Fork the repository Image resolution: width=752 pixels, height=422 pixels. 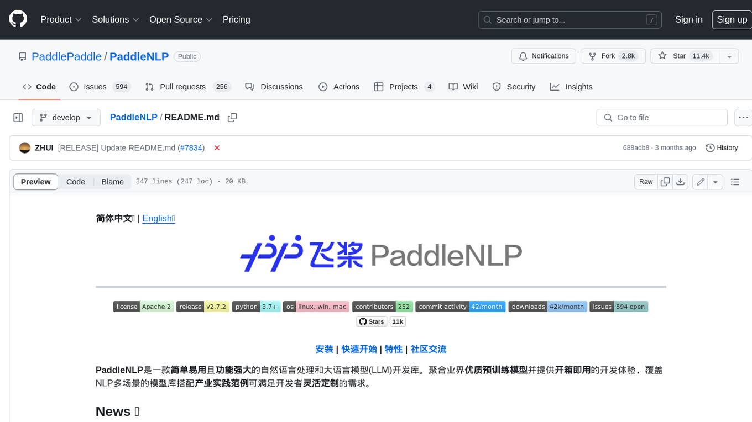(613, 56)
